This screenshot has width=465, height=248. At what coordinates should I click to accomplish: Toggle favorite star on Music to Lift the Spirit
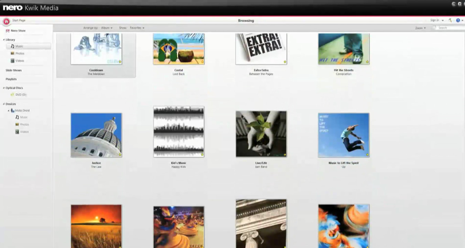(x=367, y=155)
